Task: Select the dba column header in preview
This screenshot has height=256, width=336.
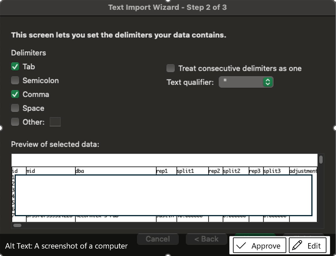Action: [x=115, y=171]
